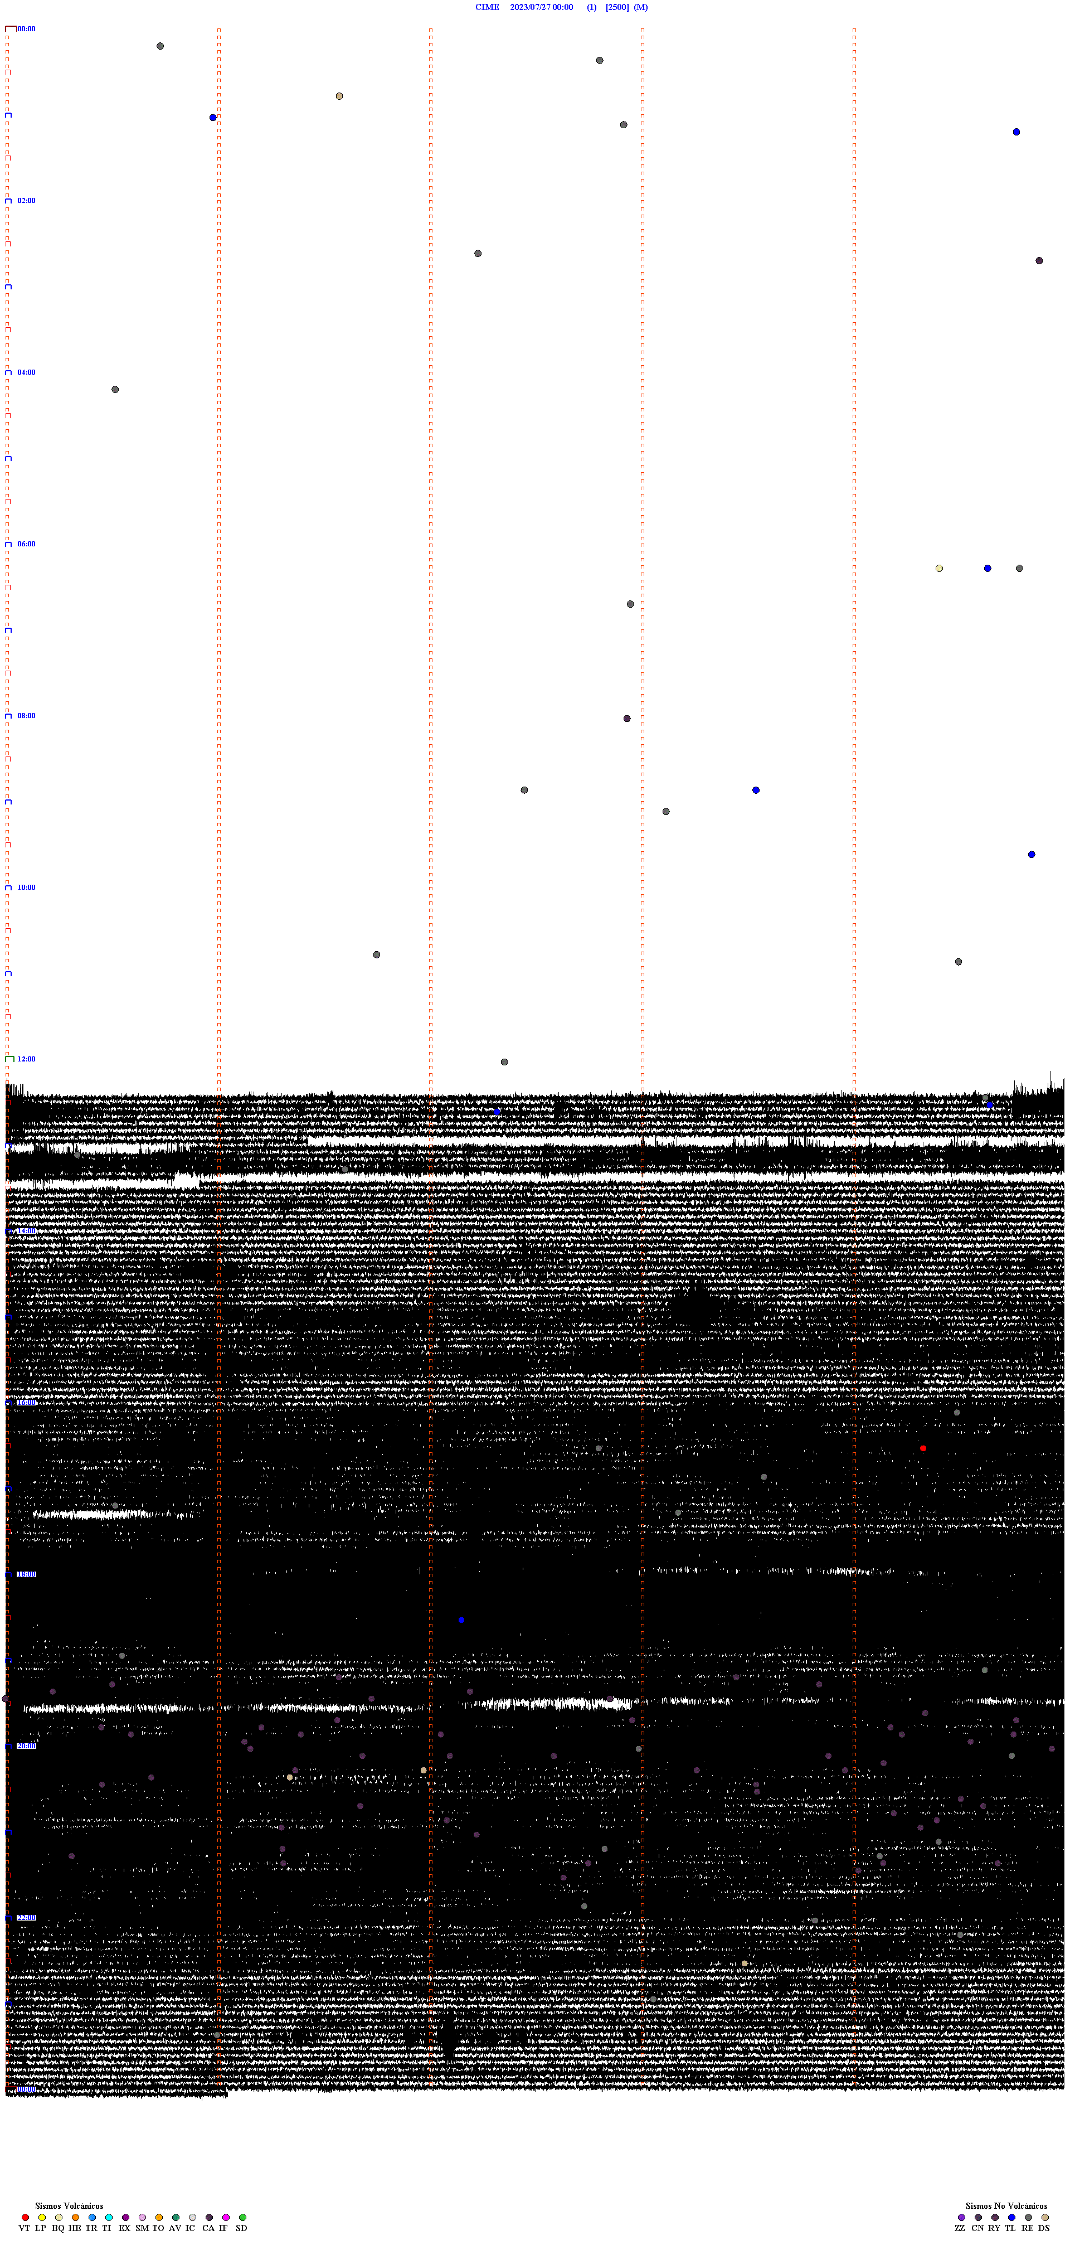Click the '(M)' text in header
This screenshot has height=2245, width=1070.
tap(640, 7)
